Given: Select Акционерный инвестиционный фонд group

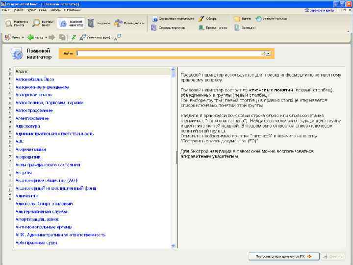Looking at the screenshot, I should click(55, 188).
